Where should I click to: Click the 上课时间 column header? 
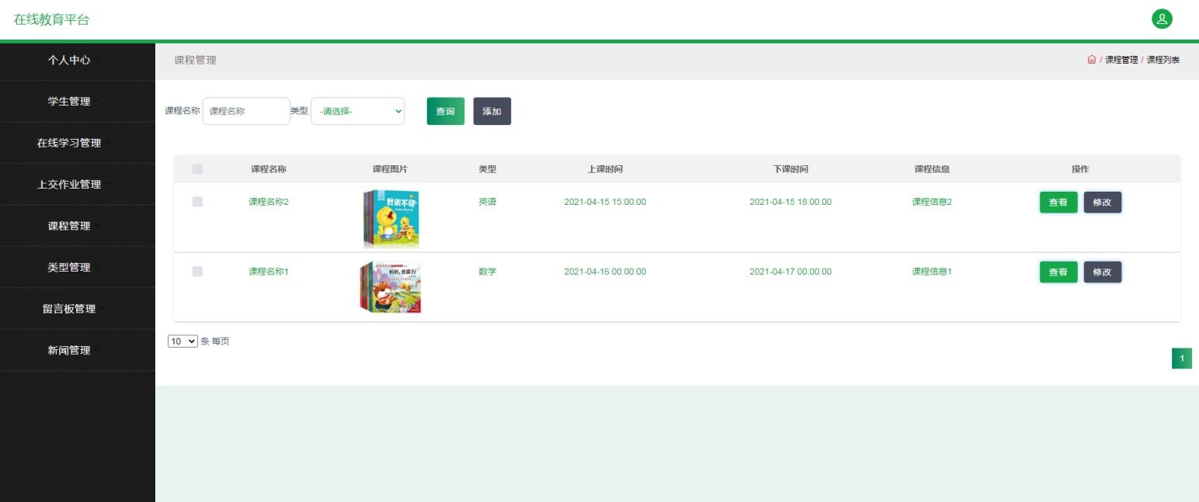click(x=605, y=169)
